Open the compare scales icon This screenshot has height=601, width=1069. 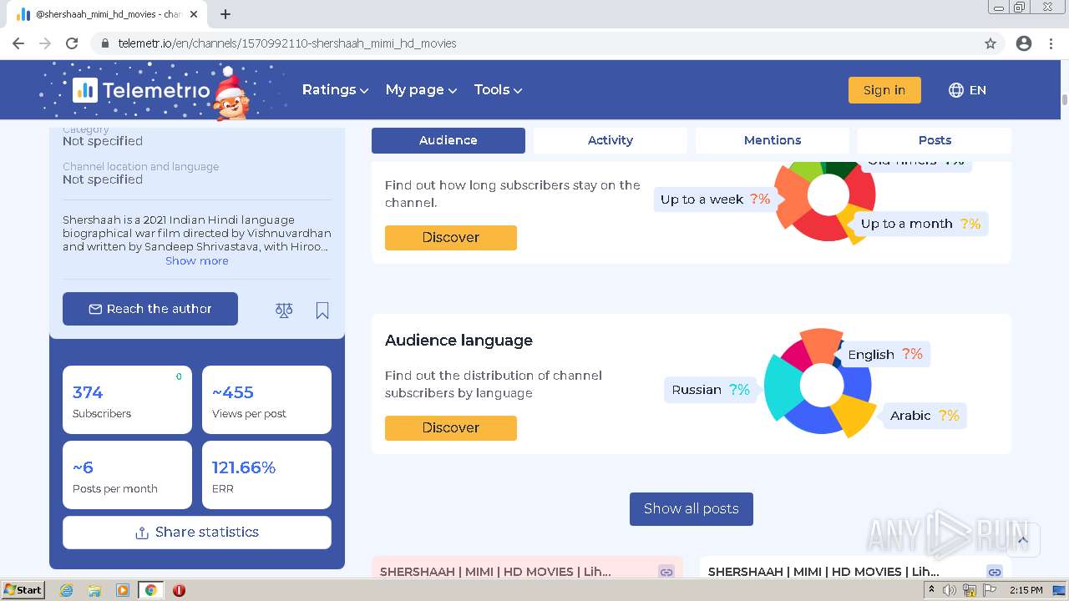click(x=284, y=310)
